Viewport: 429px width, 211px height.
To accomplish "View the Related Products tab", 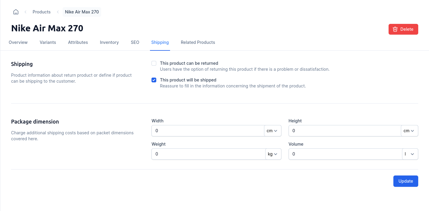I will 198,42.
